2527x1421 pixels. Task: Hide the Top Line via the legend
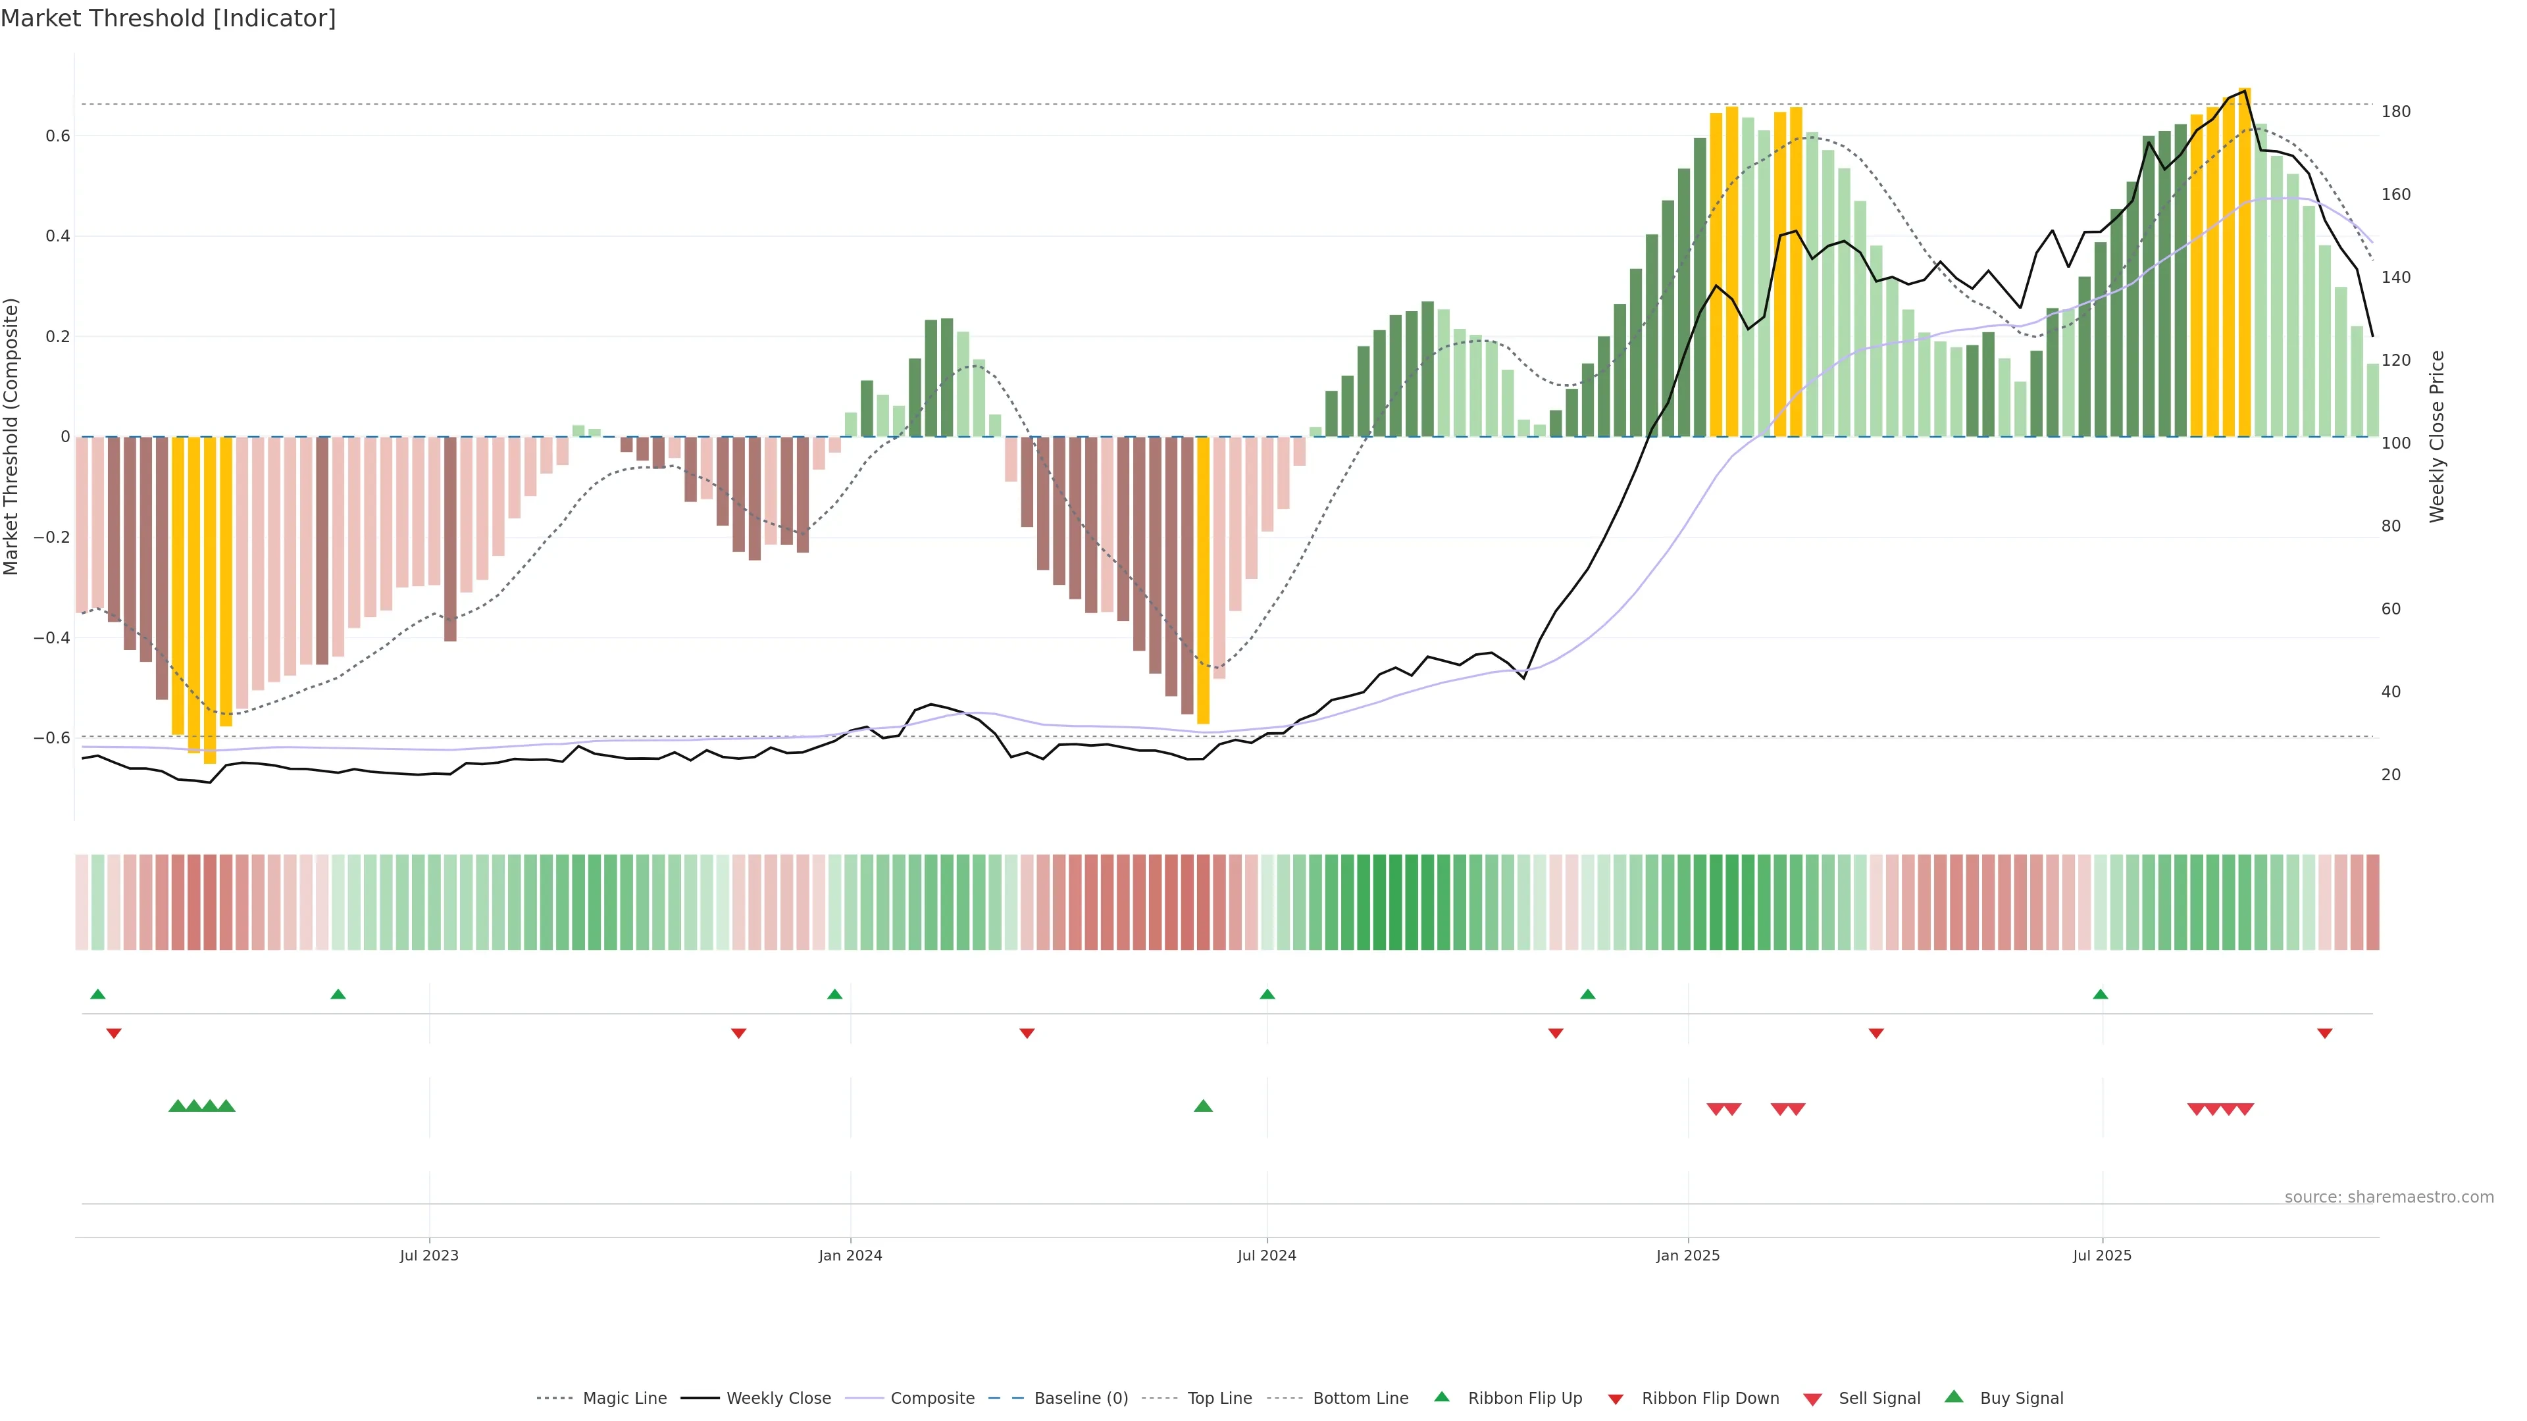pyautogui.click(x=1219, y=1399)
